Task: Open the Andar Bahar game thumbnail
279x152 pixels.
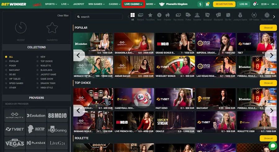Action: point(134,67)
